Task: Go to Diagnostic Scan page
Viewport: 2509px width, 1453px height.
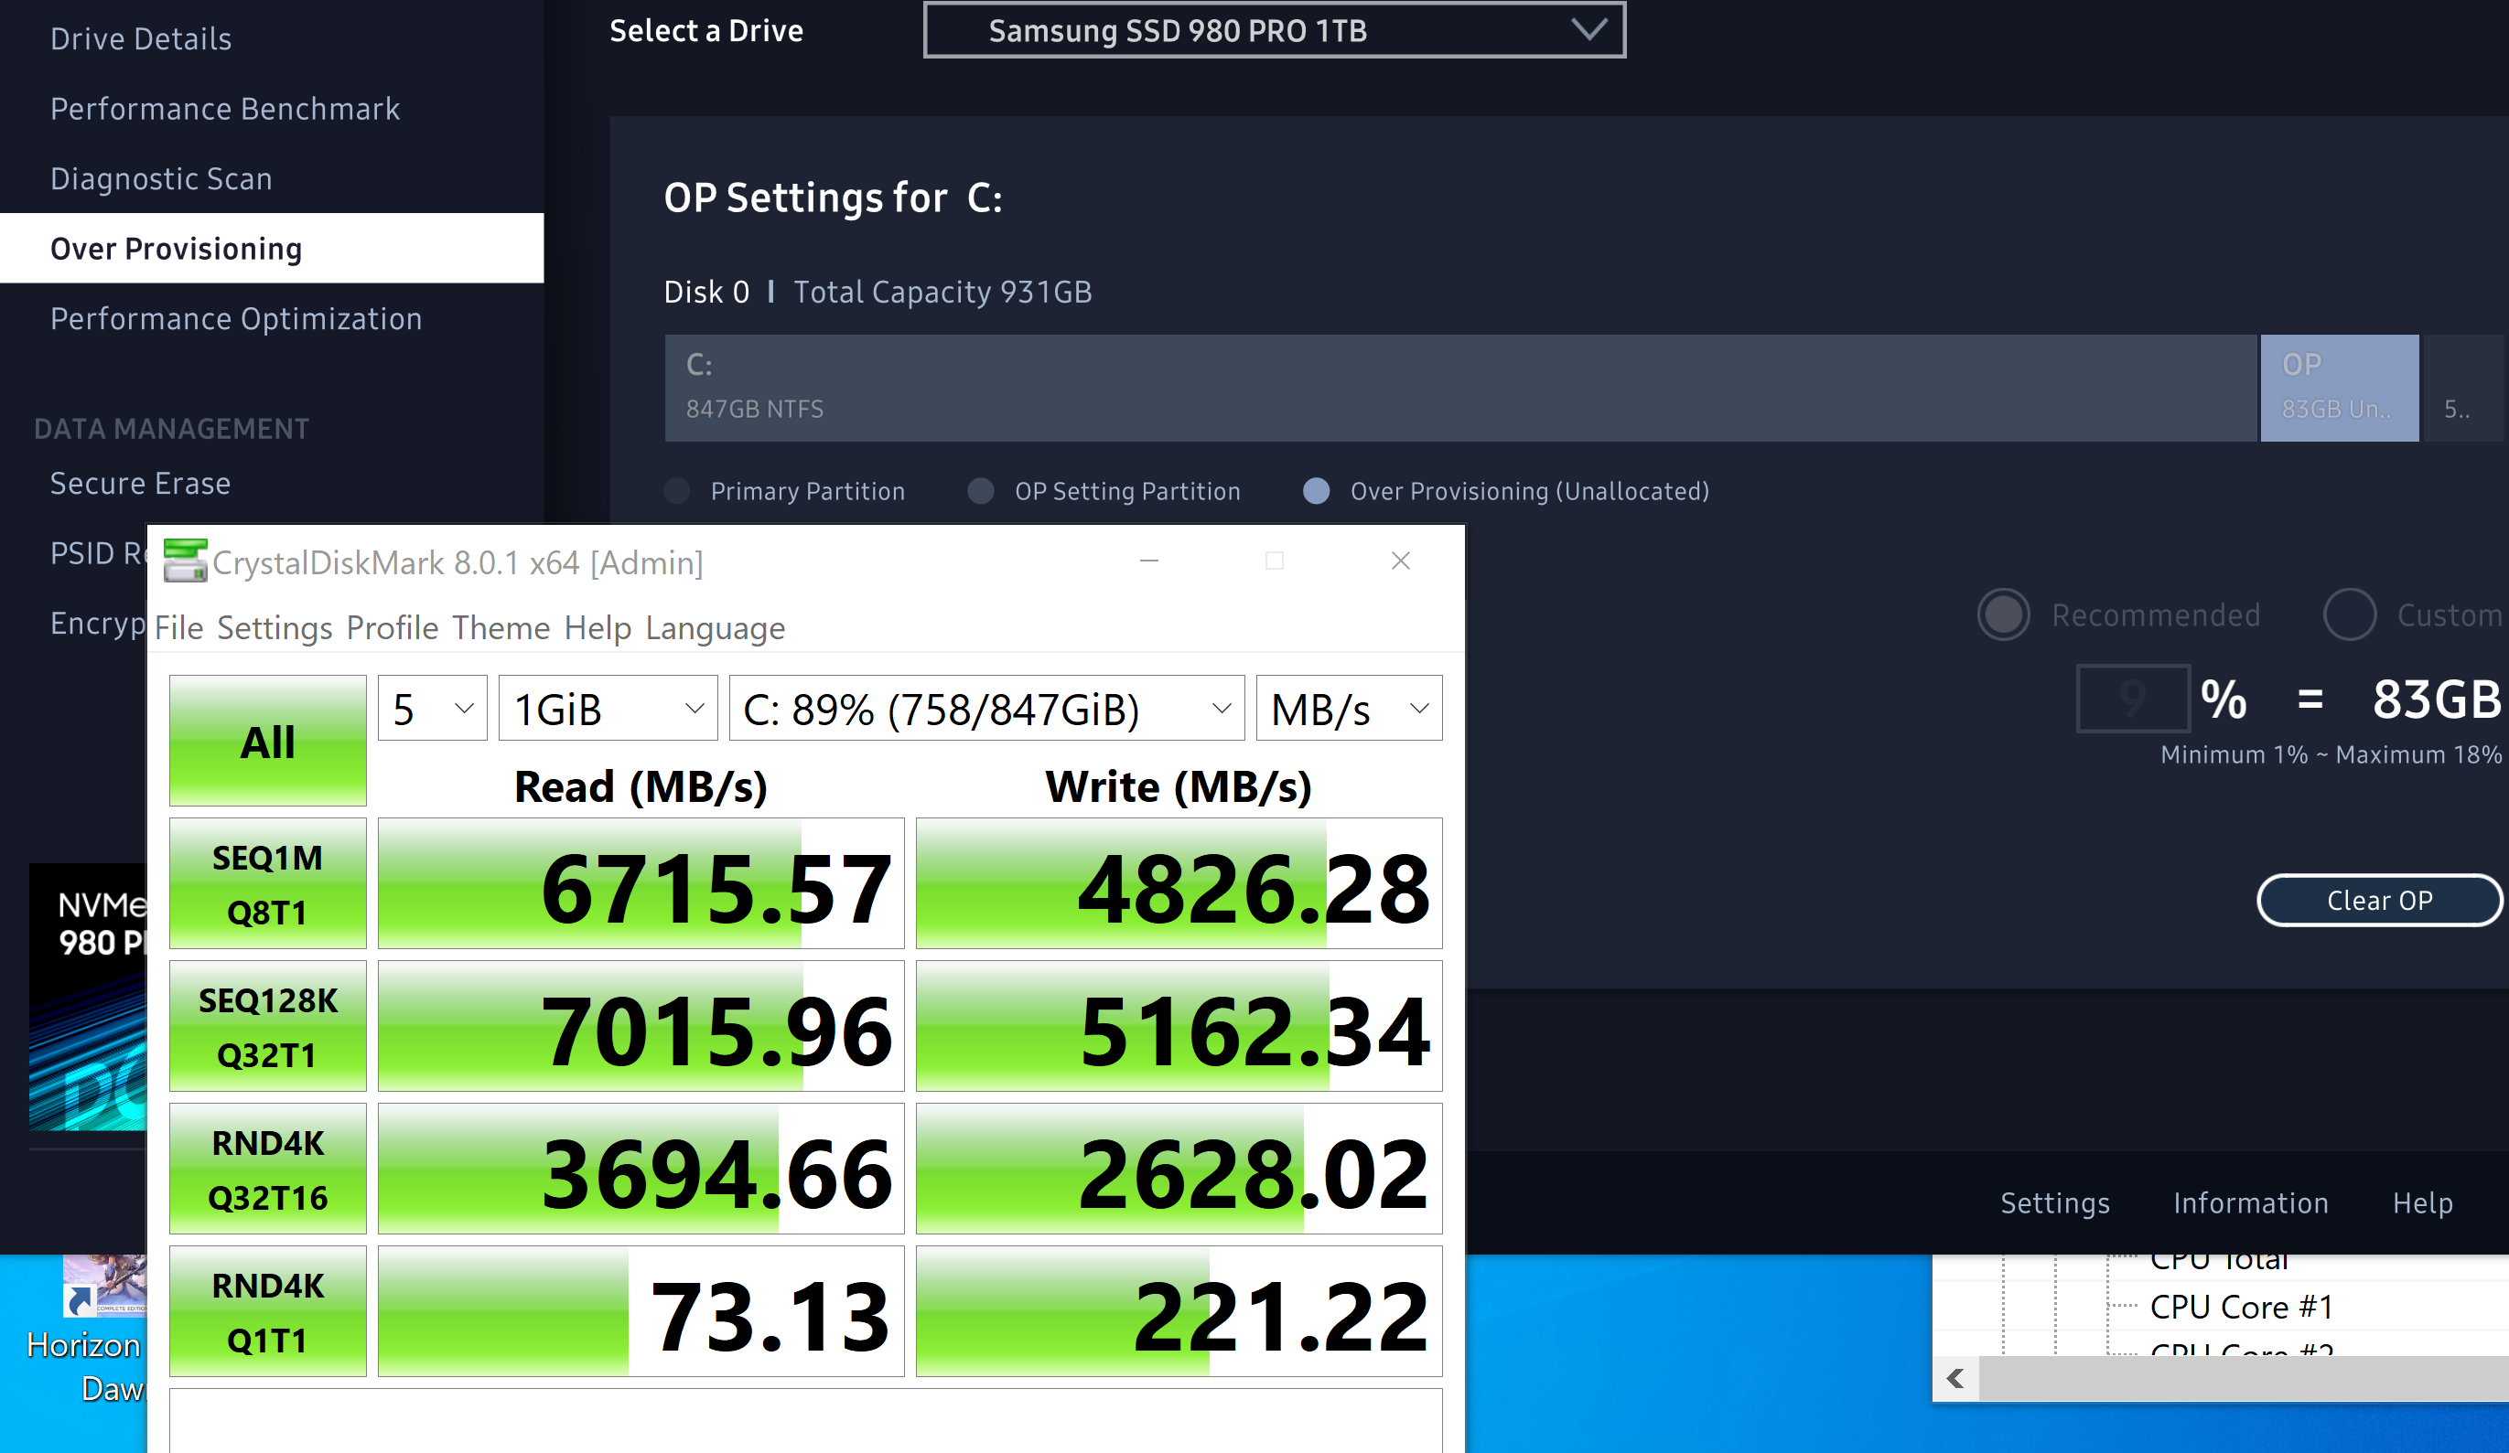Action: click(161, 178)
